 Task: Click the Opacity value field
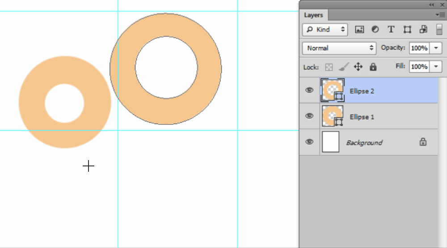[x=419, y=48]
